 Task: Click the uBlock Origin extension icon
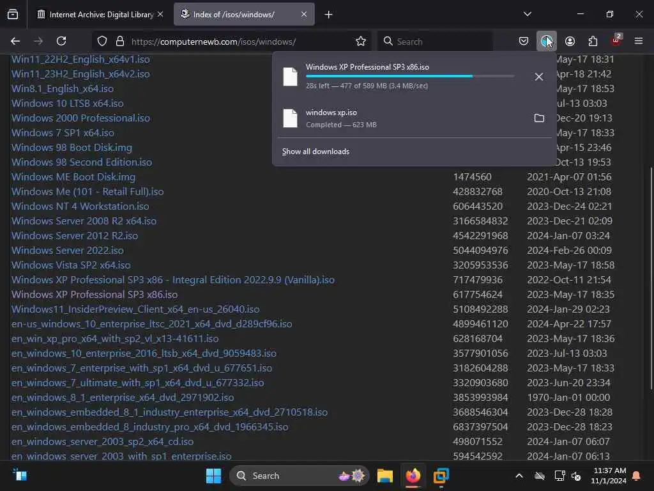pyautogui.click(x=616, y=40)
